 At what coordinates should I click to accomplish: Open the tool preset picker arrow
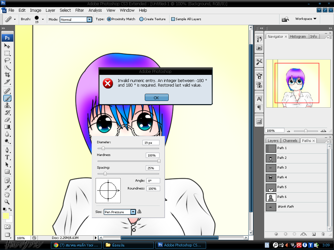pos(15,19)
